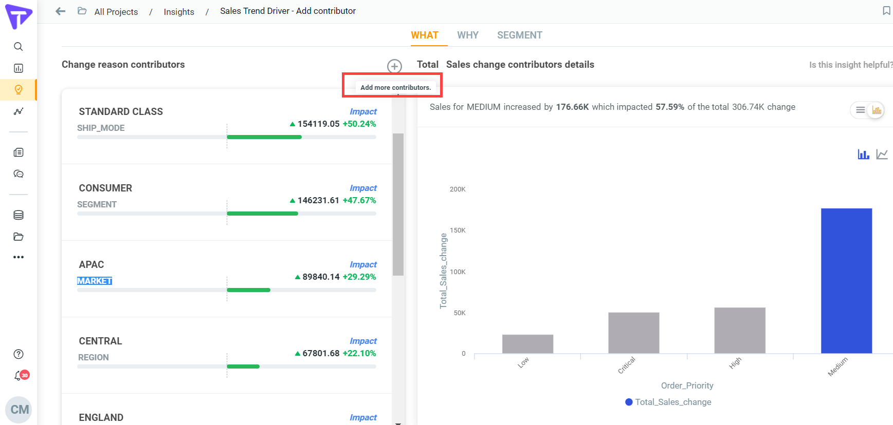Open the chat conversations sidebar icon
Image resolution: width=893 pixels, height=425 pixels.
click(19, 174)
